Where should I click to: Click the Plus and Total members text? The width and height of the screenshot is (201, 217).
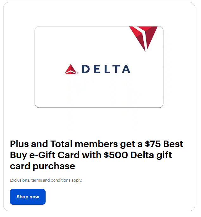(64, 144)
